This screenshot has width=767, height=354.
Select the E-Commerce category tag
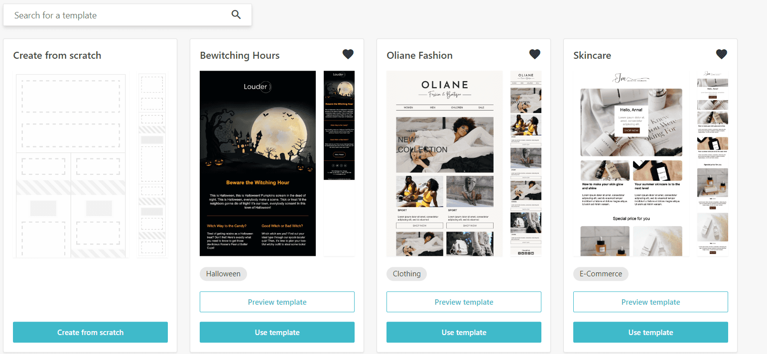[601, 274]
